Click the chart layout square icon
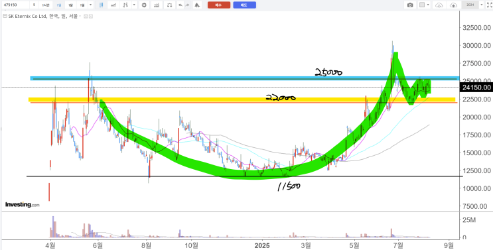Viewport: 493px width, 250px height. [422, 5]
